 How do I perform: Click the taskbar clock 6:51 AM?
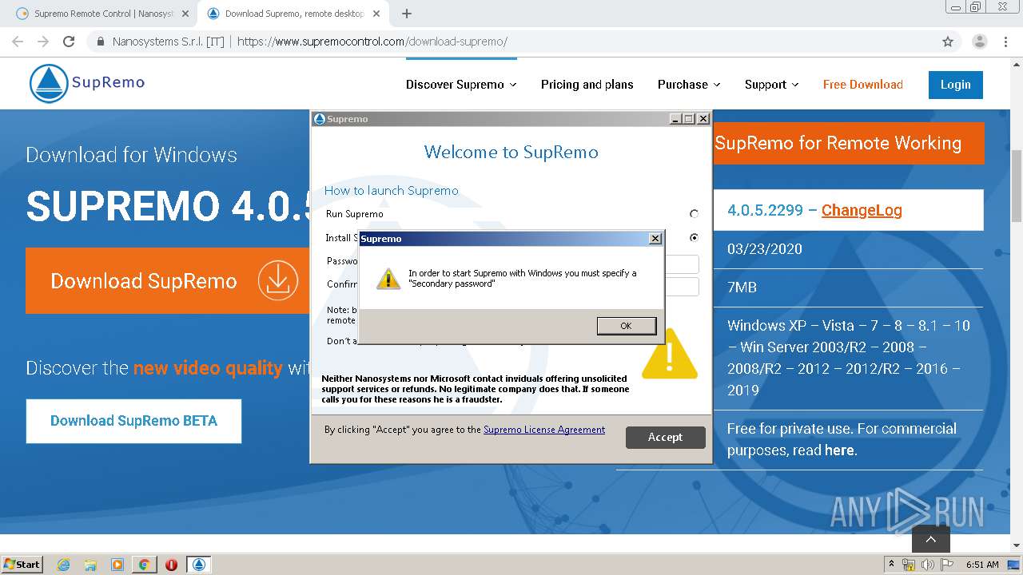(x=982, y=565)
